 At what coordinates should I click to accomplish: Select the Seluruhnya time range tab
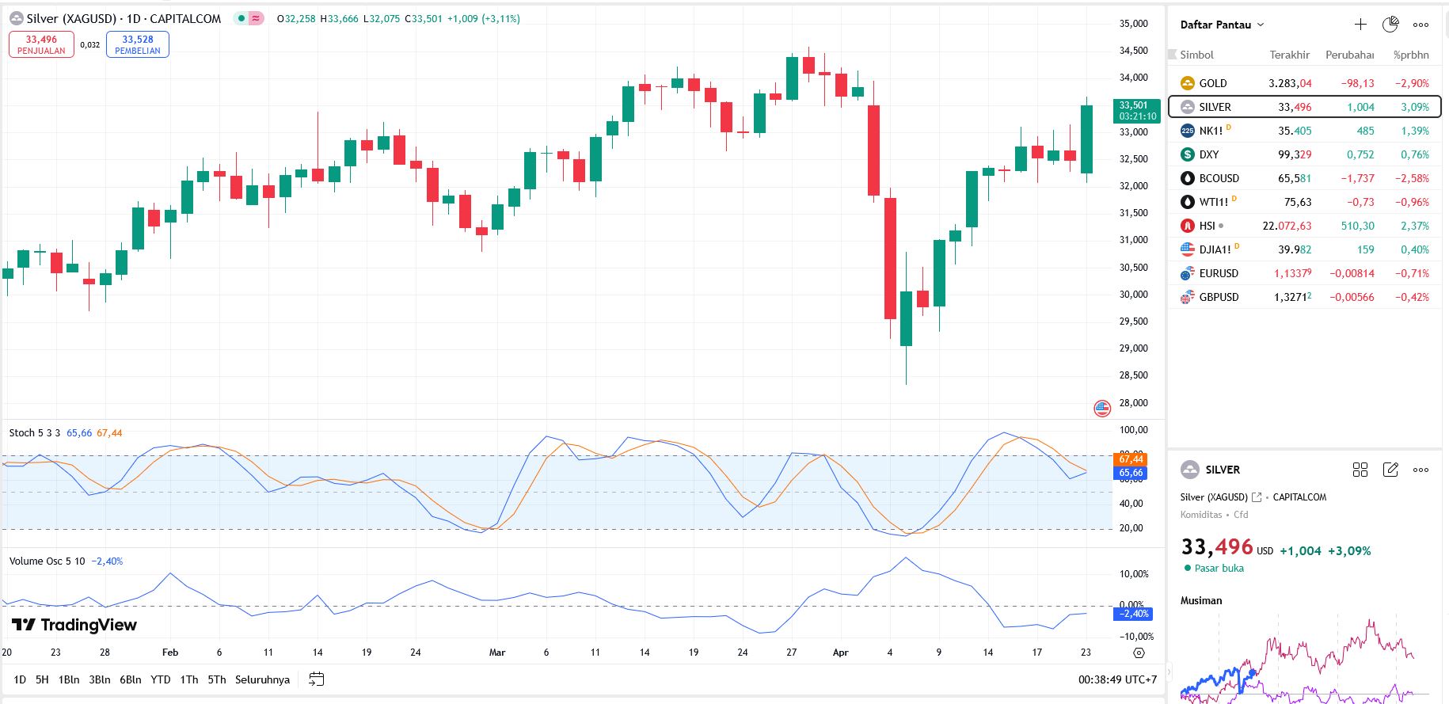click(262, 679)
